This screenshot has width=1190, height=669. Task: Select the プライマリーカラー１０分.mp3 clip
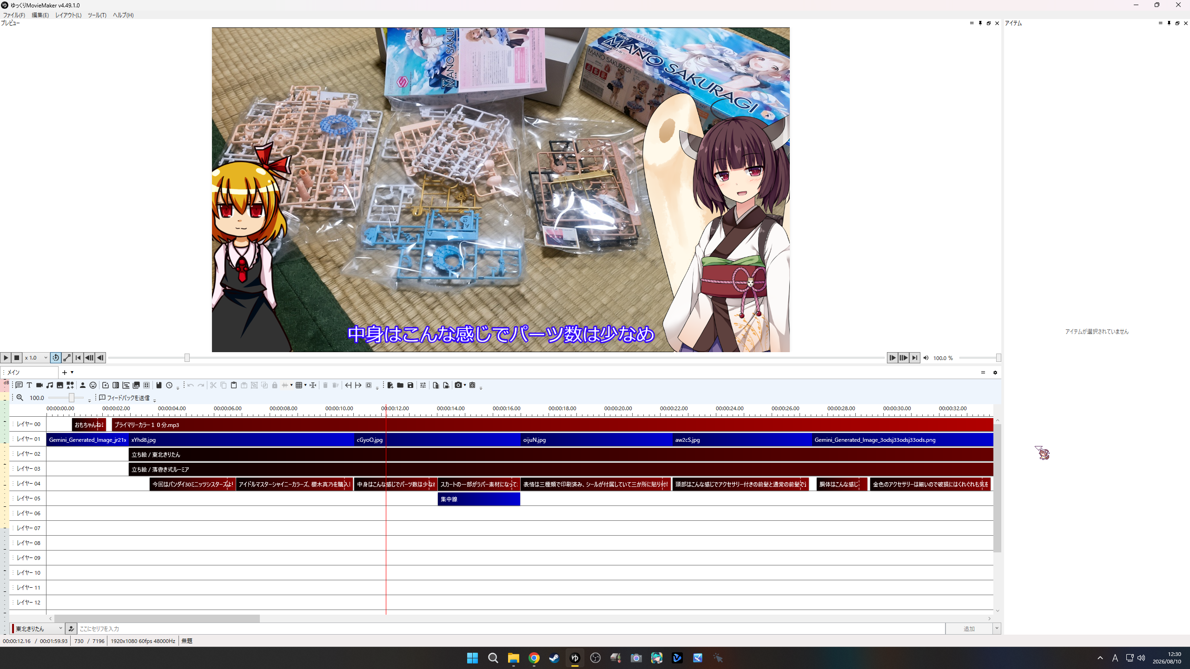click(552, 425)
